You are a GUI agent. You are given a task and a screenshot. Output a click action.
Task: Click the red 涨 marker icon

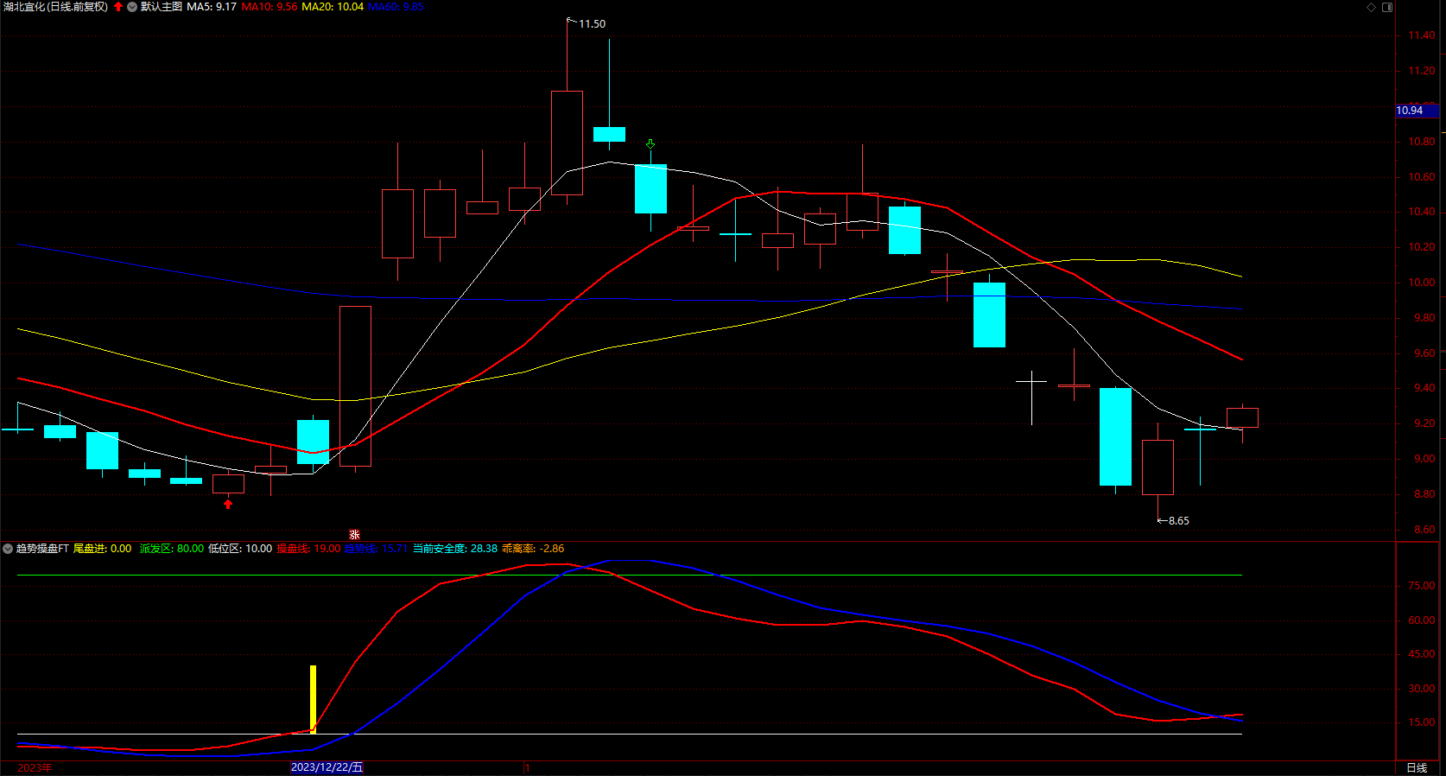click(354, 535)
